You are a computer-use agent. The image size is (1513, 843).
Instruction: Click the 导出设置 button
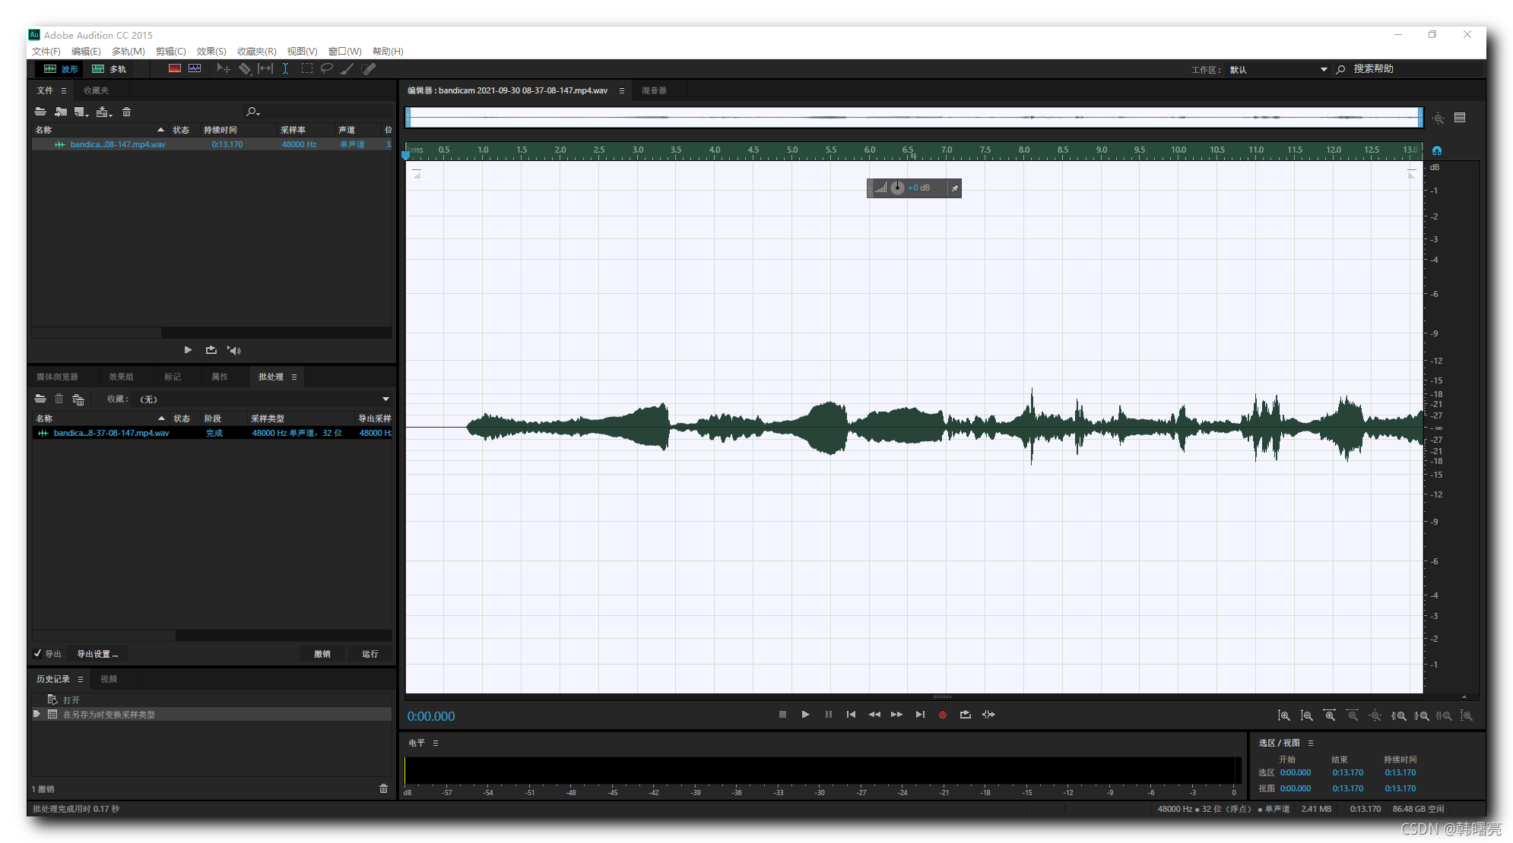[x=97, y=653]
